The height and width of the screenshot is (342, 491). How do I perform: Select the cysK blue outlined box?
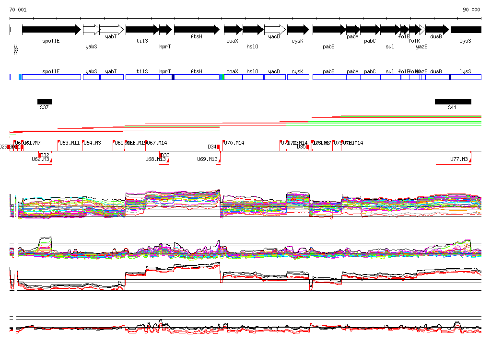tap(298, 77)
